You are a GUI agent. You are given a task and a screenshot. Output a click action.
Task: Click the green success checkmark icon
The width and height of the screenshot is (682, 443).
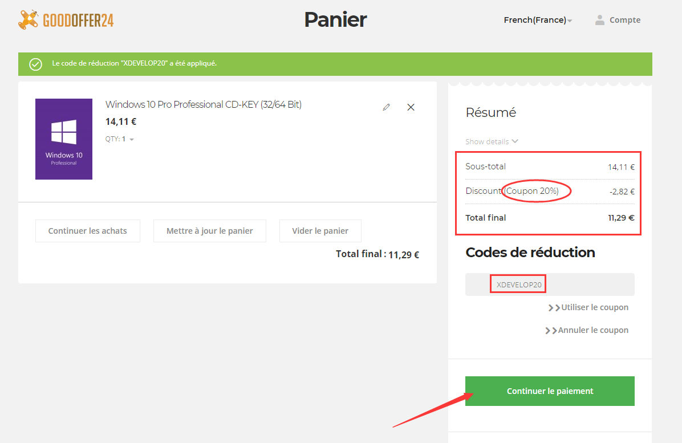[x=36, y=64]
